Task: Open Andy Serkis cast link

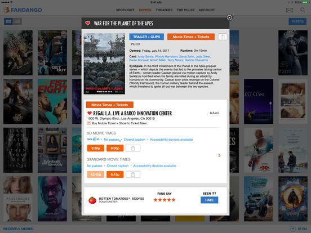Action: point(145,56)
